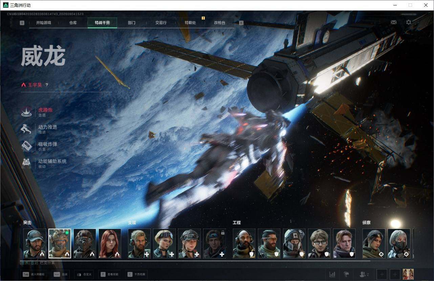The height and width of the screenshot is (281, 434).
Task: Click the question mark beside 王宇昊
Action: pos(47,85)
